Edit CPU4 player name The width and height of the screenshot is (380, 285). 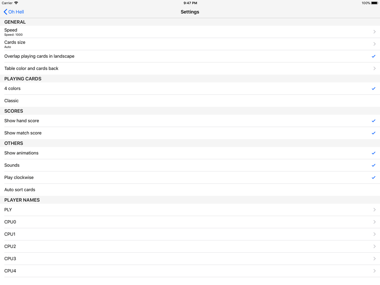click(190, 271)
